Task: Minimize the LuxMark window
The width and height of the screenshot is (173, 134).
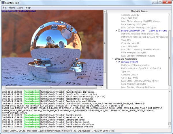Action: click(155, 2)
